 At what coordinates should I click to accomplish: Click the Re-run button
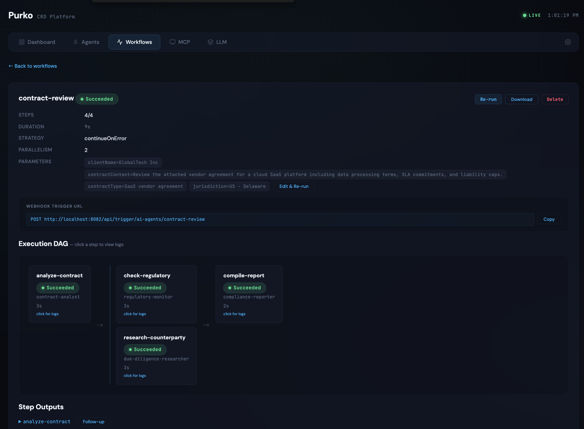coord(488,99)
